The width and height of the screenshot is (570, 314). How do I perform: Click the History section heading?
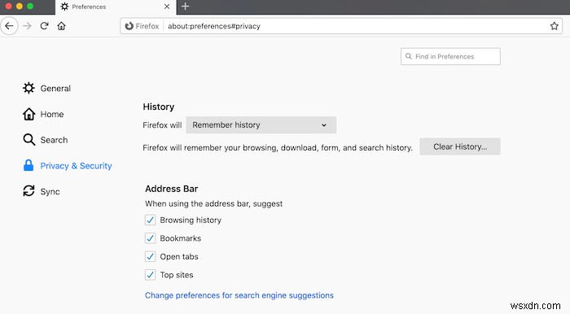pyautogui.click(x=159, y=107)
